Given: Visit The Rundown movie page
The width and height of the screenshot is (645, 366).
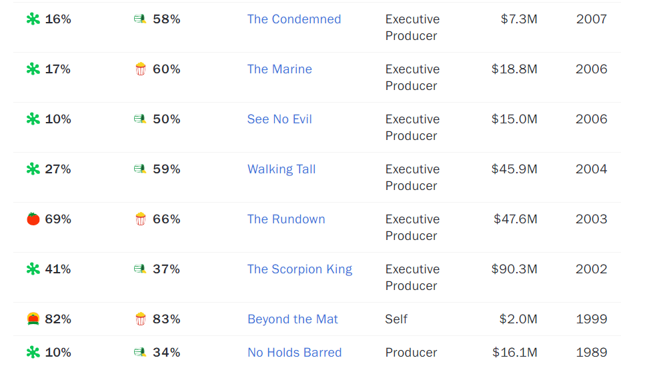Looking at the screenshot, I should point(286,219).
